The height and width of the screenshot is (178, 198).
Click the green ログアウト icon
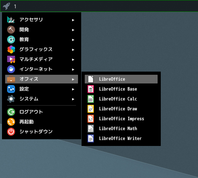pyautogui.click(x=11, y=112)
